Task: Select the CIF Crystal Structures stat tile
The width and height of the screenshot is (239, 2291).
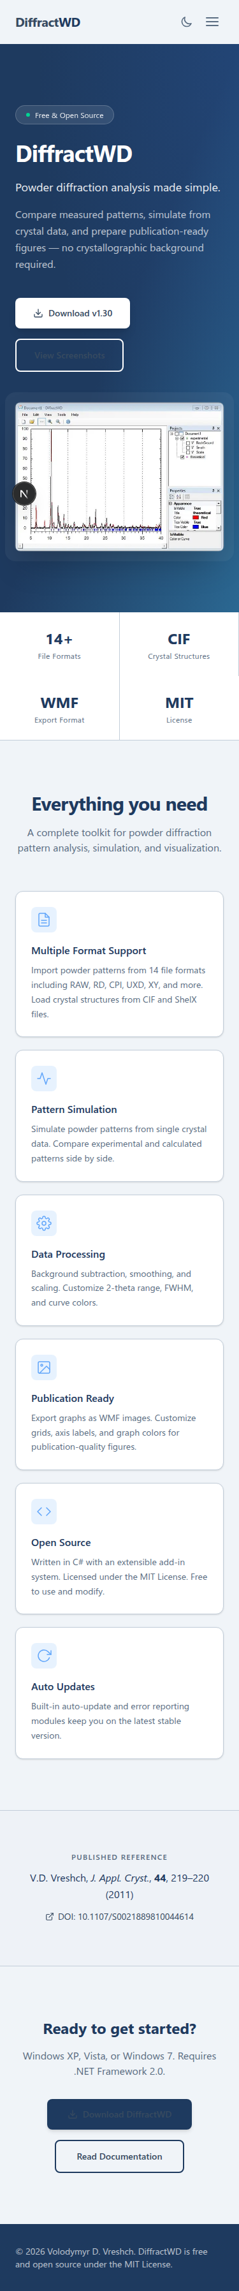Action: pyautogui.click(x=178, y=645)
